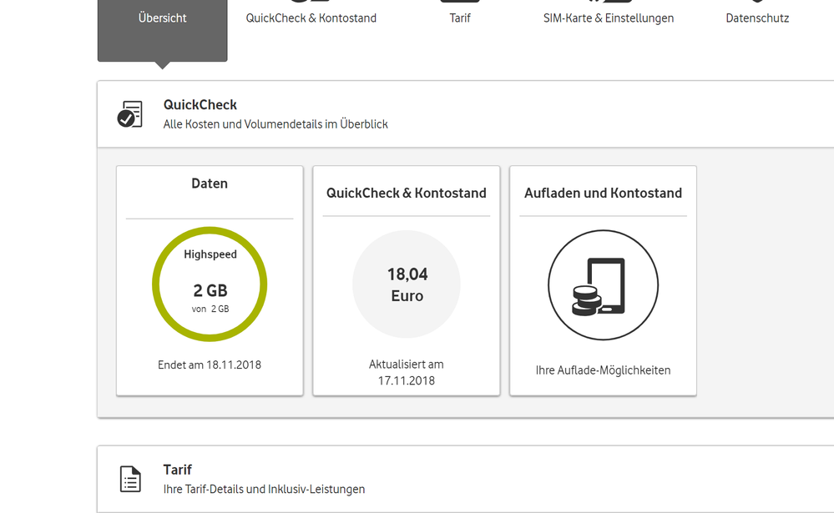834x513 pixels.
Task: Click "Aktualisiert am 17.11.2018"
Action: (406, 370)
